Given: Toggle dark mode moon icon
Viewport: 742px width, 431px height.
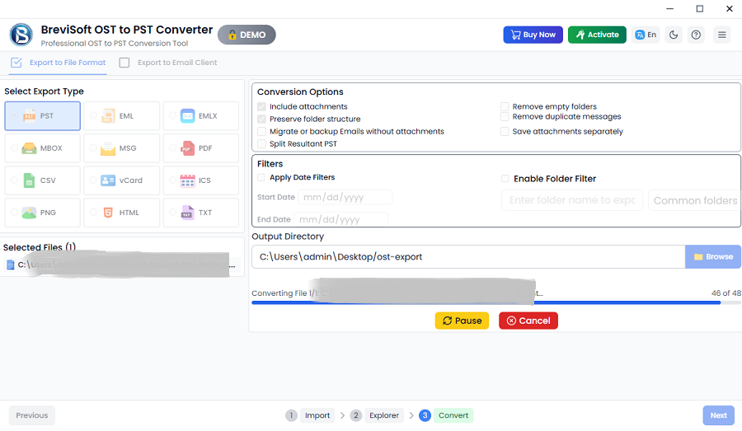Looking at the screenshot, I should (674, 35).
